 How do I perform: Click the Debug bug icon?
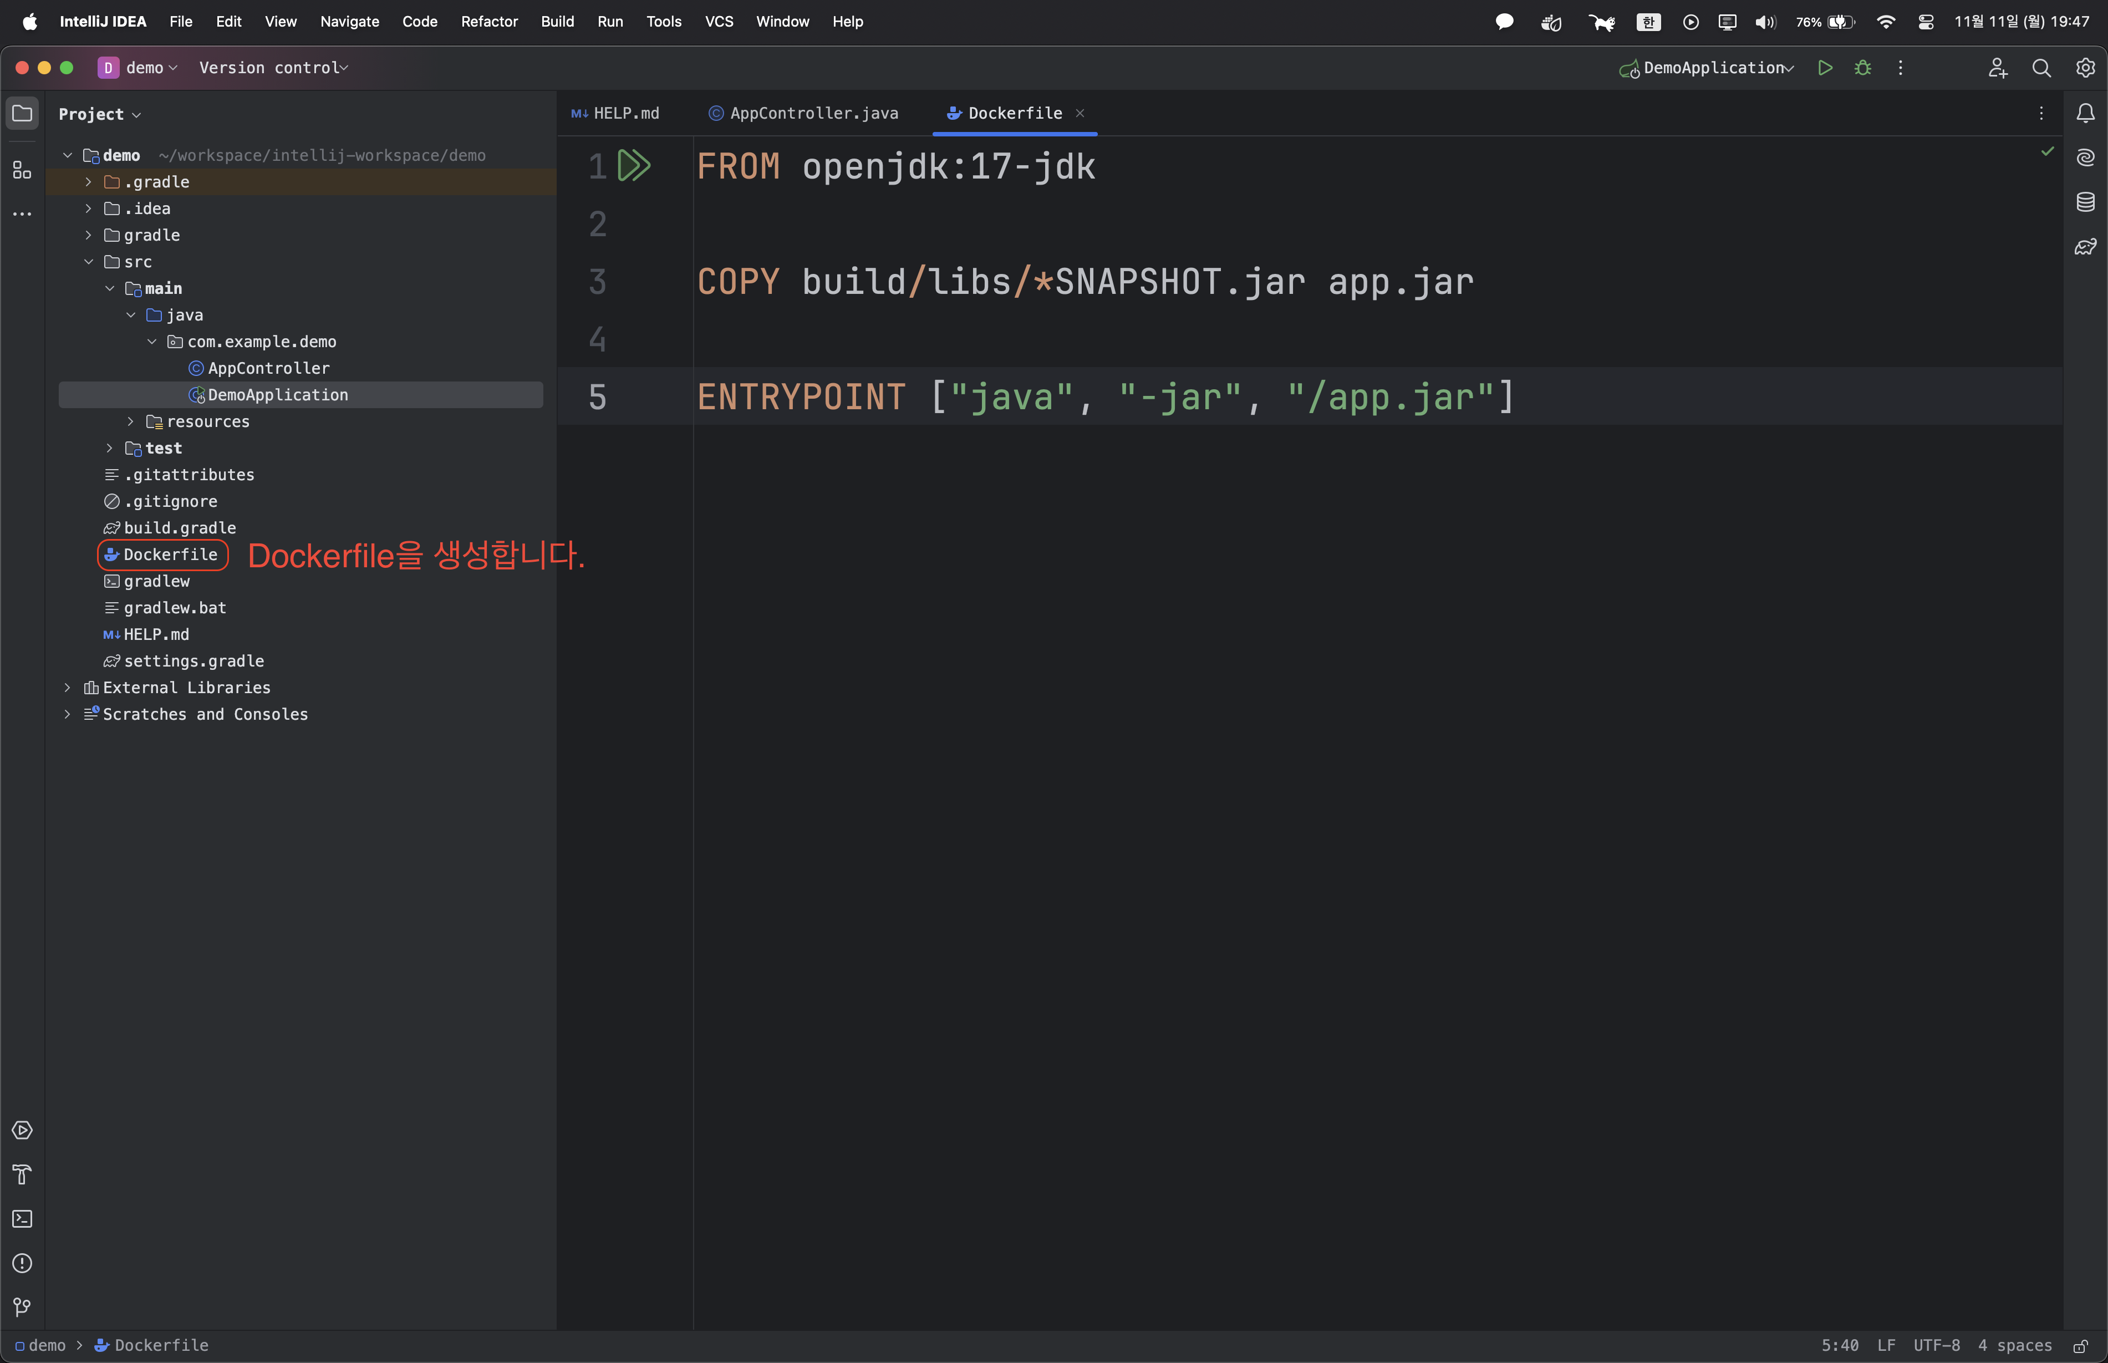[x=1863, y=68]
